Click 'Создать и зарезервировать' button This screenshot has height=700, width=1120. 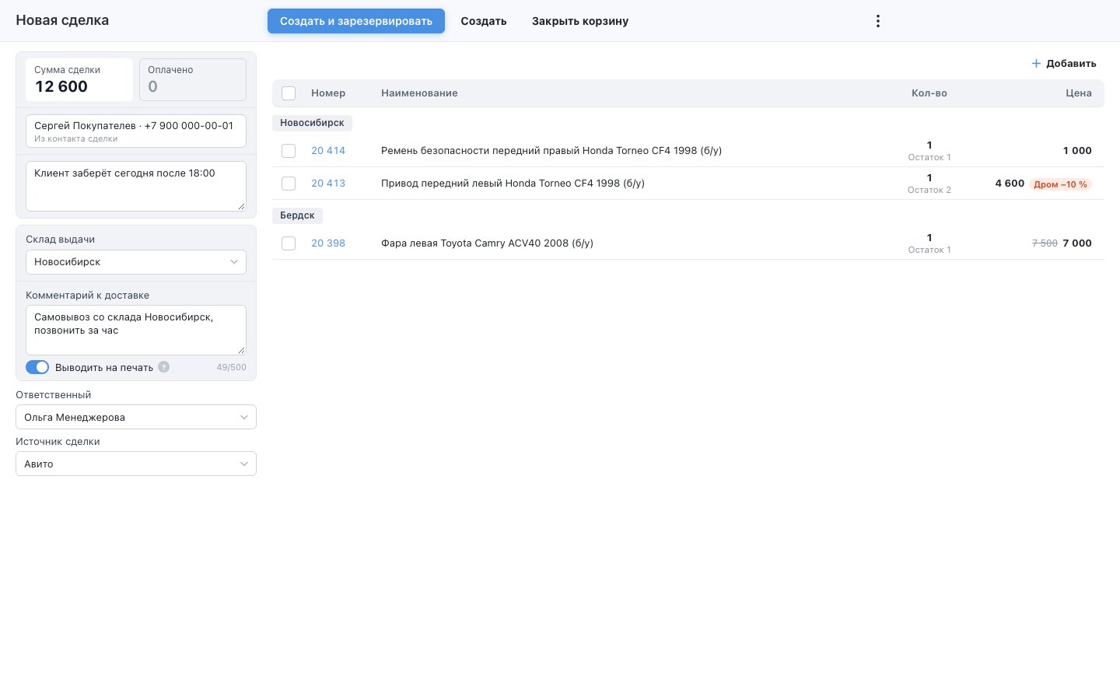click(x=356, y=21)
